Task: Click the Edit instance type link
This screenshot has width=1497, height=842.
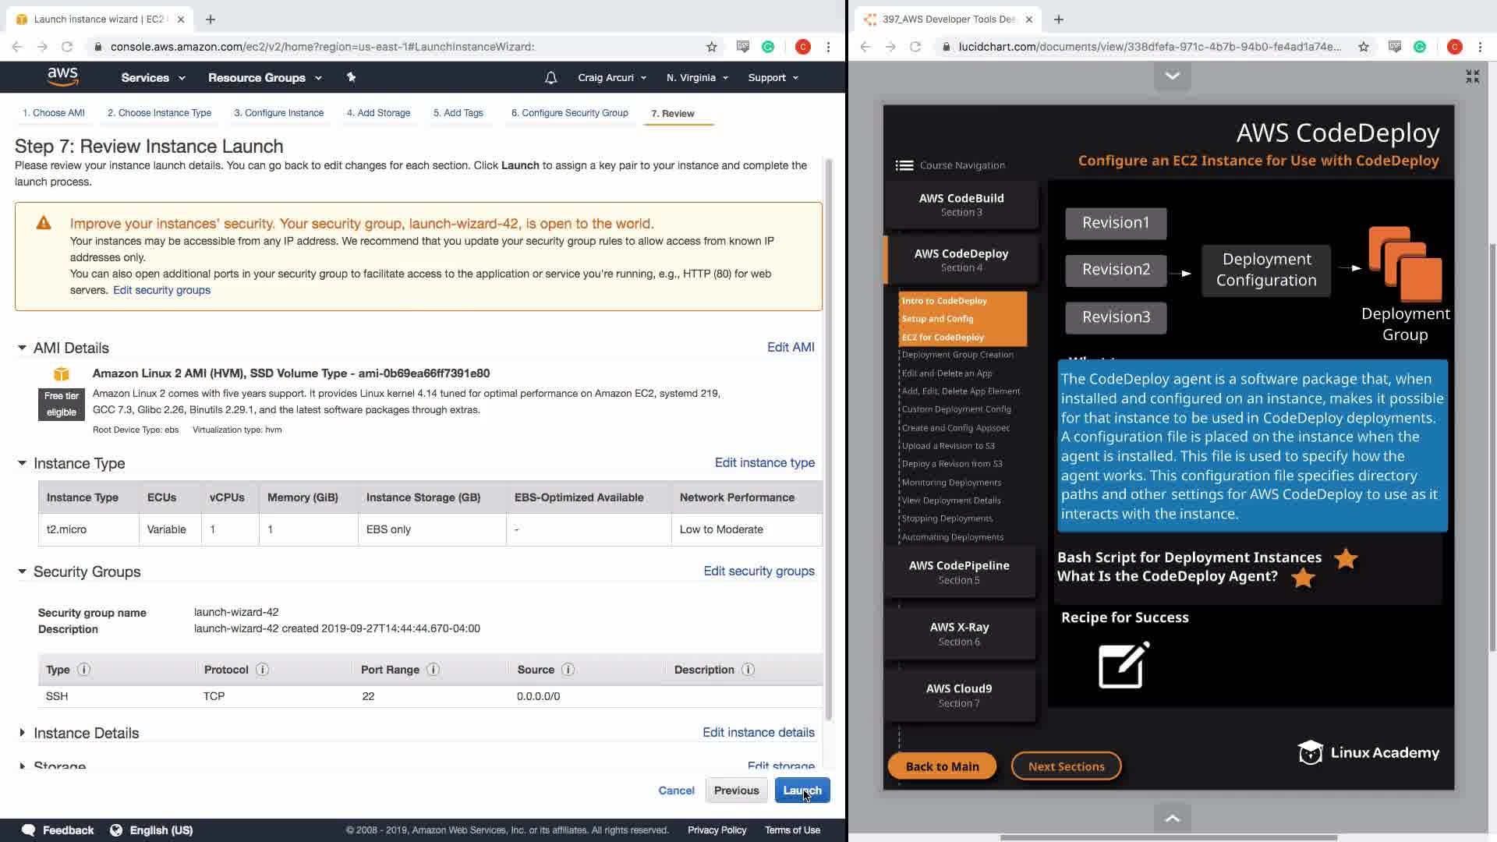Action: click(764, 462)
